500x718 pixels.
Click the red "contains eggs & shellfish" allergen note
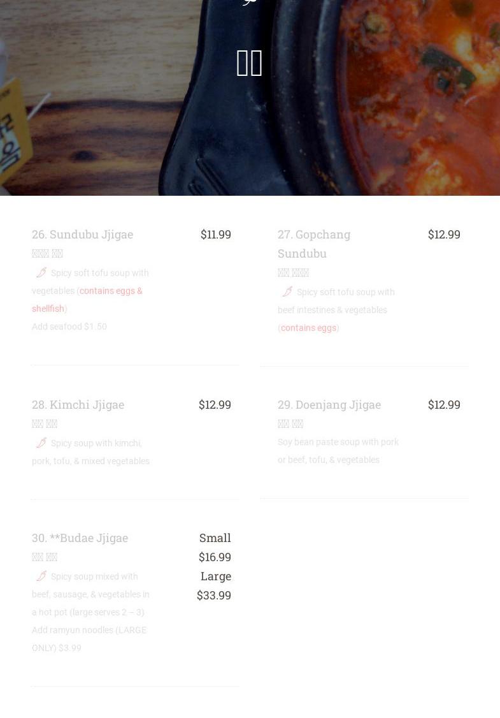[87, 300]
